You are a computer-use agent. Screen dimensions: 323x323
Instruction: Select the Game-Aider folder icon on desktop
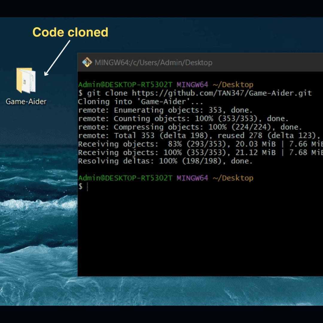(26, 80)
